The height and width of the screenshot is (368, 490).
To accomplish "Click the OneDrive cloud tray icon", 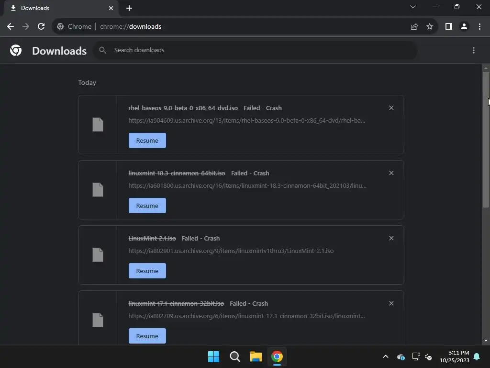I will pos(401,356).
